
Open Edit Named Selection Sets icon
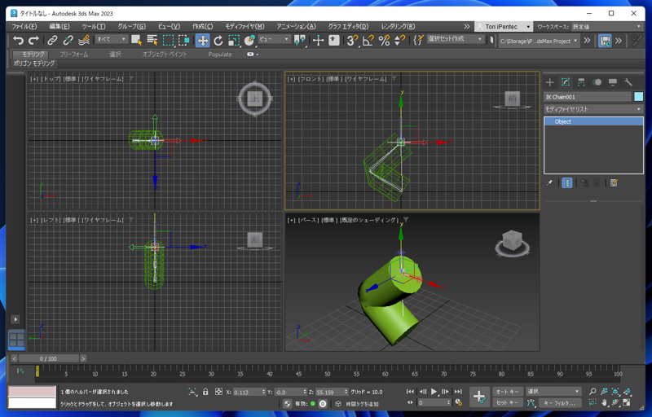click(418, 40)
